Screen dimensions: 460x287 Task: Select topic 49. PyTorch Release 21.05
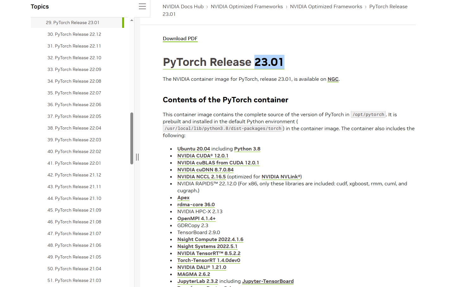(74, 257)
